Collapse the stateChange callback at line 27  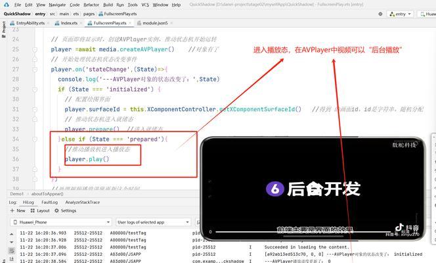tap(35, 70)
